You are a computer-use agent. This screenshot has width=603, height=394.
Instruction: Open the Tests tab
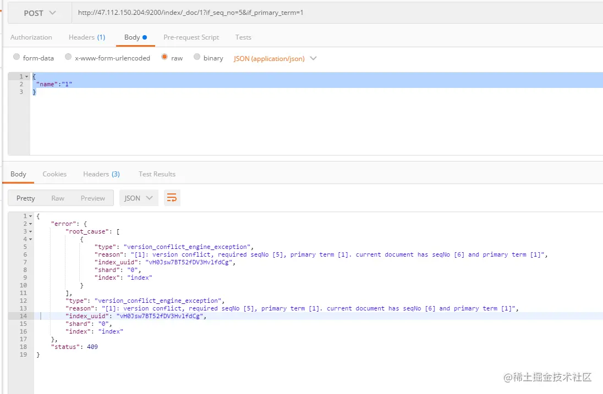243,37
